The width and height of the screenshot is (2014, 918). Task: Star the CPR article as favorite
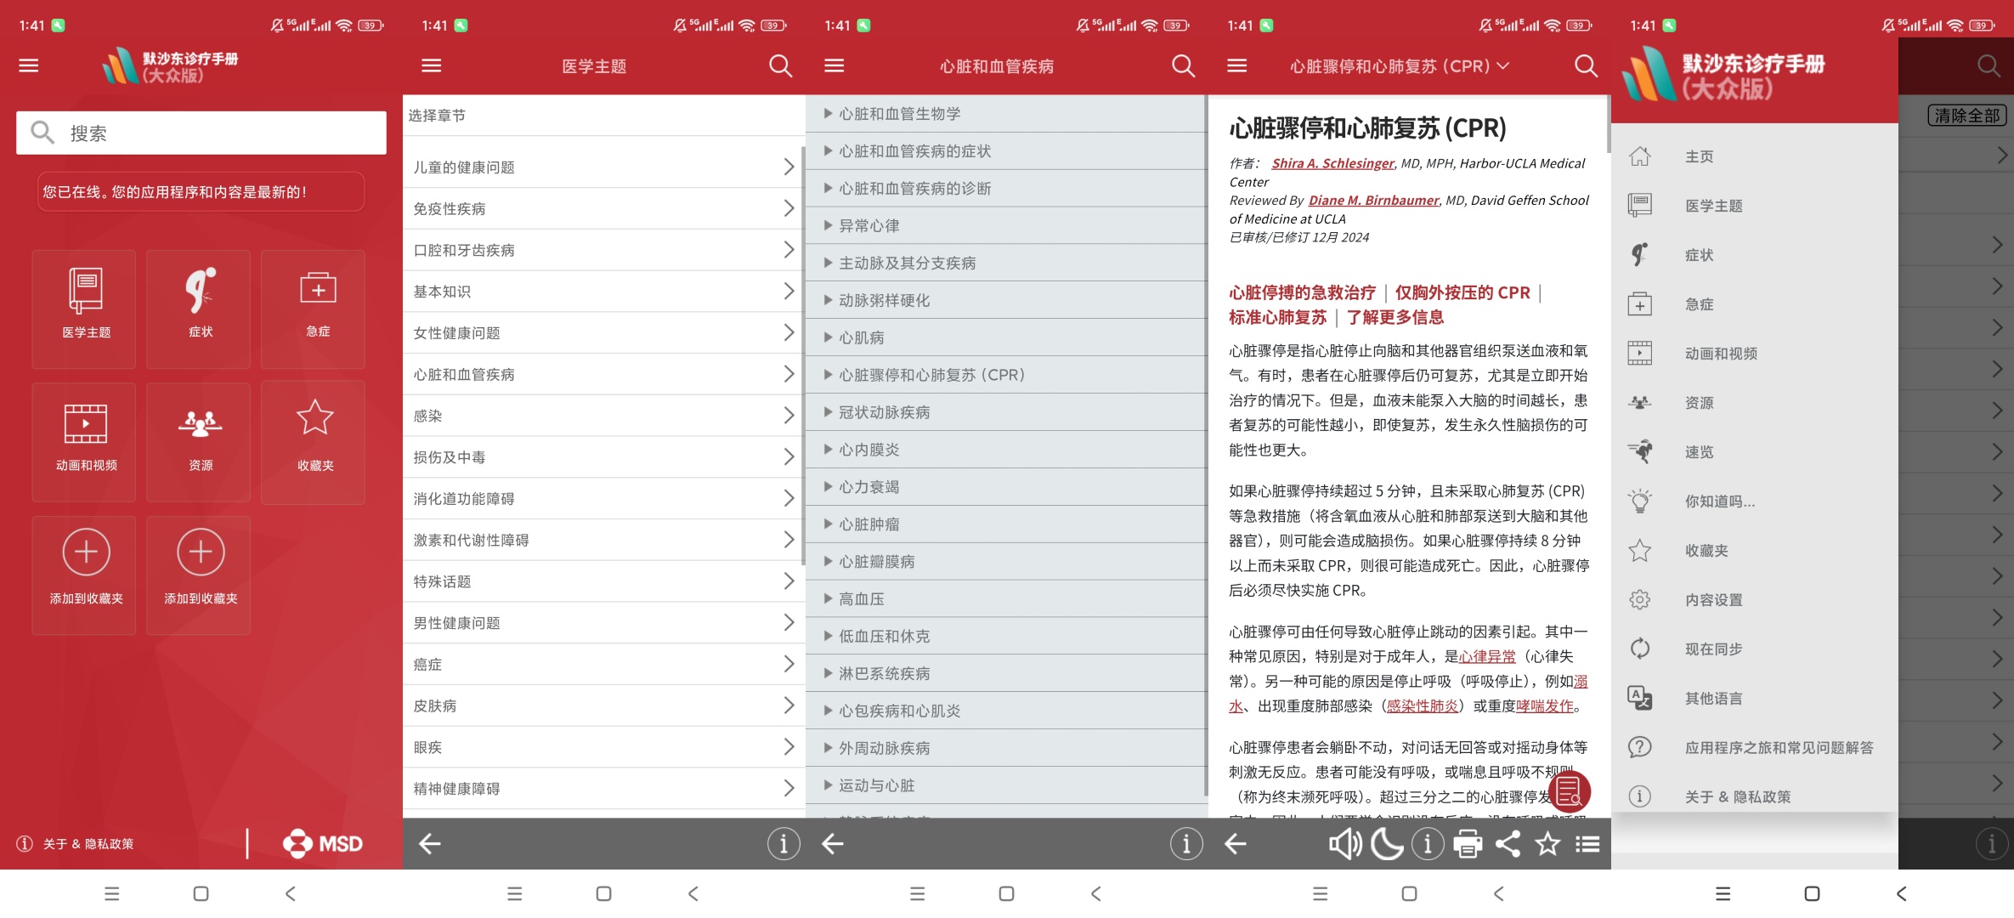[1548, 844]
